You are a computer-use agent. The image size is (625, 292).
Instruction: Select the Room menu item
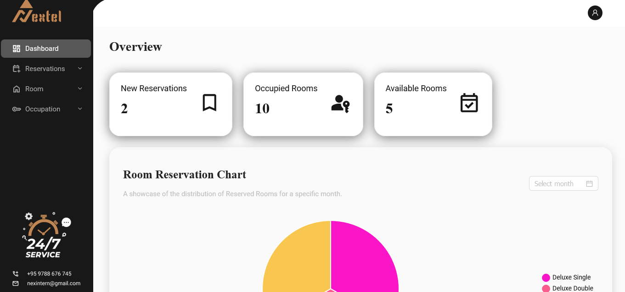[34, 89]
